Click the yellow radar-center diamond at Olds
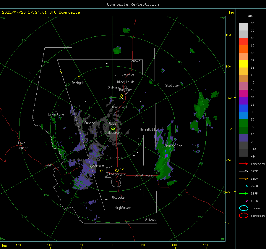 point(113,129)
